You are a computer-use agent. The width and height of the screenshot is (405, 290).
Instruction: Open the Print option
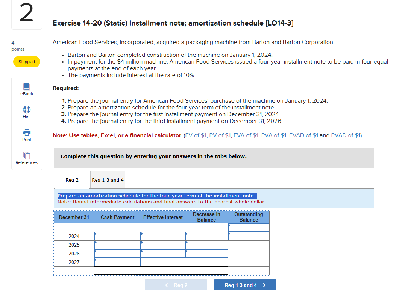(26, 135)
